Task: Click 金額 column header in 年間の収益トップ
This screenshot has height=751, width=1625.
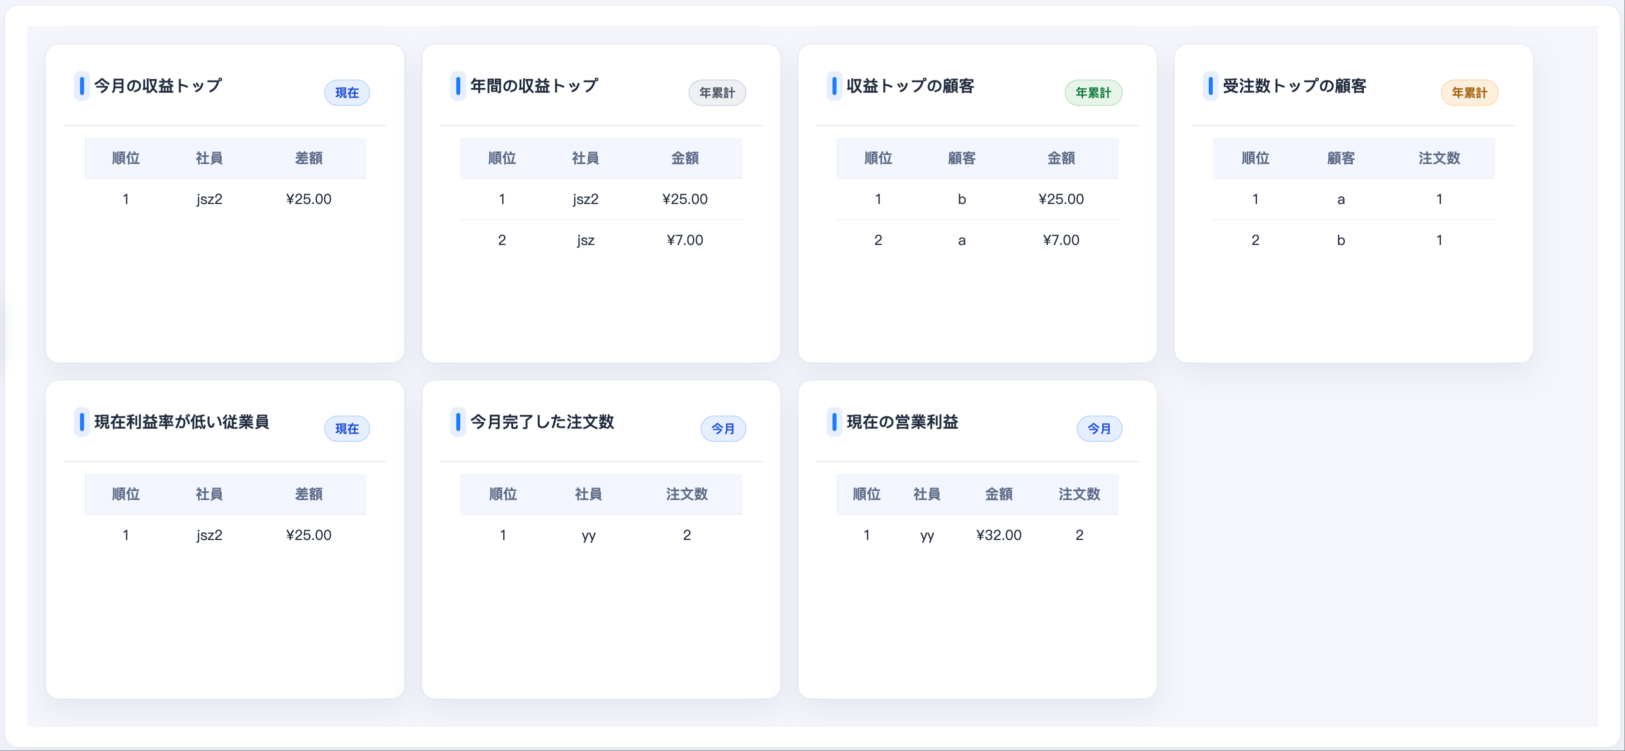Action: click(x=684, y=158)
